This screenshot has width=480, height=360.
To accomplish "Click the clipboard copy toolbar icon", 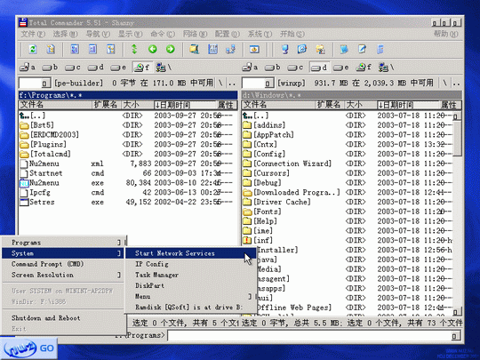I will (51, 49).
